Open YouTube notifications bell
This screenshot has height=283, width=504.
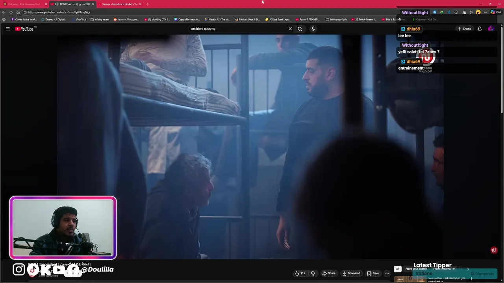point(480,29)
